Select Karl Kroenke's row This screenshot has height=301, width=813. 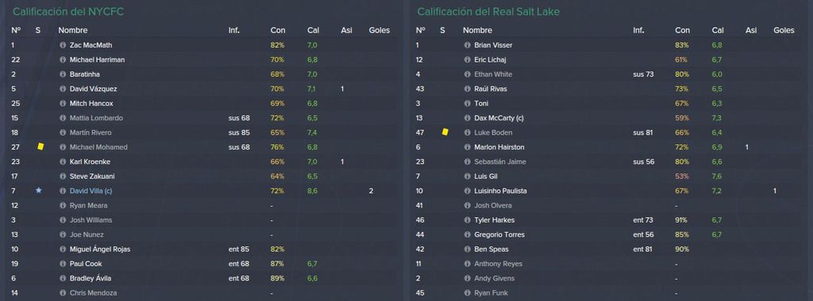pyautogui.click(x=202, y=162)
